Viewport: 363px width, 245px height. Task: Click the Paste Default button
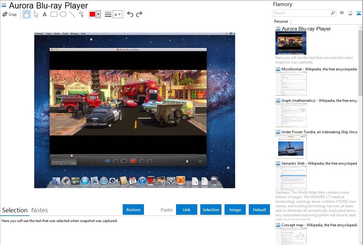pos(259,210)
